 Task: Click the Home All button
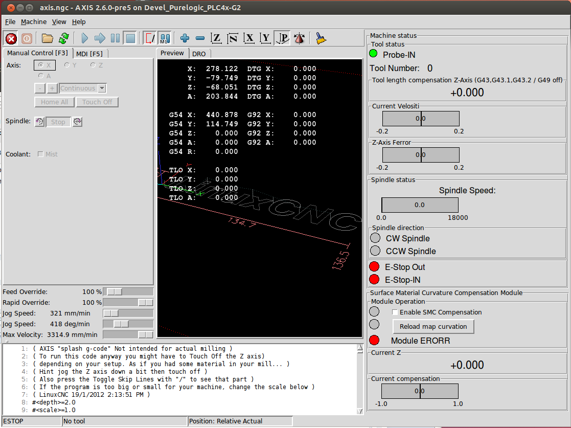pos(55,102)
